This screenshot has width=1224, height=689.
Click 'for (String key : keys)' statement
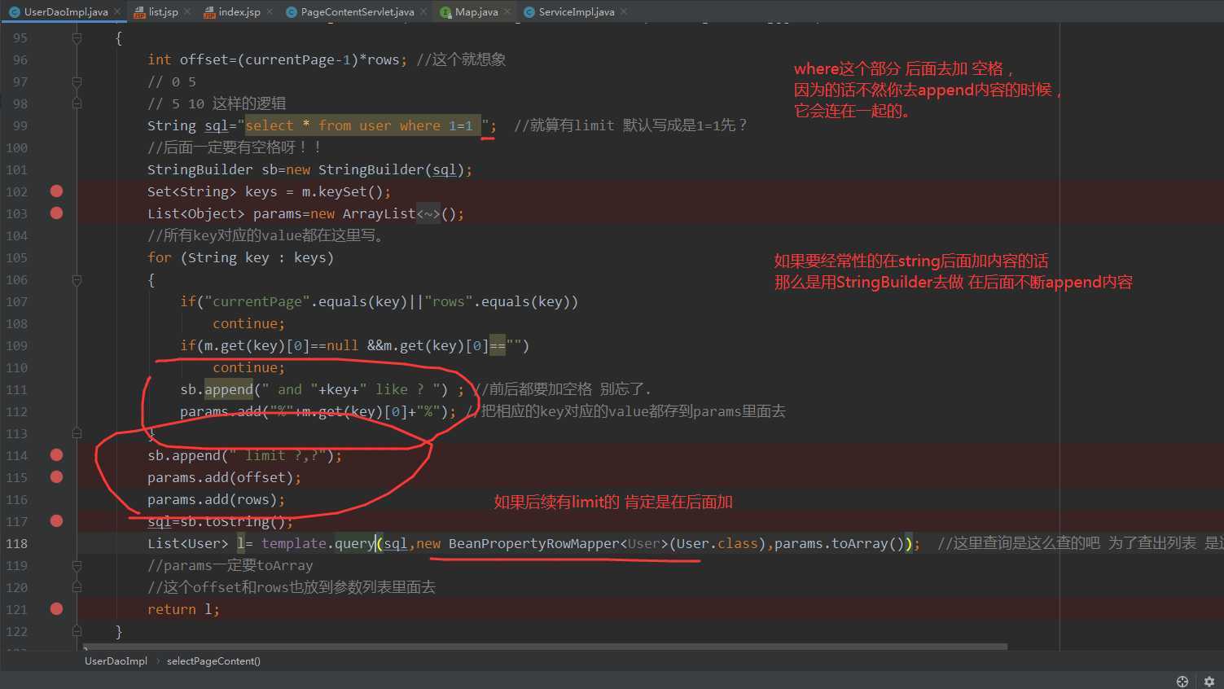click(240, 257)
